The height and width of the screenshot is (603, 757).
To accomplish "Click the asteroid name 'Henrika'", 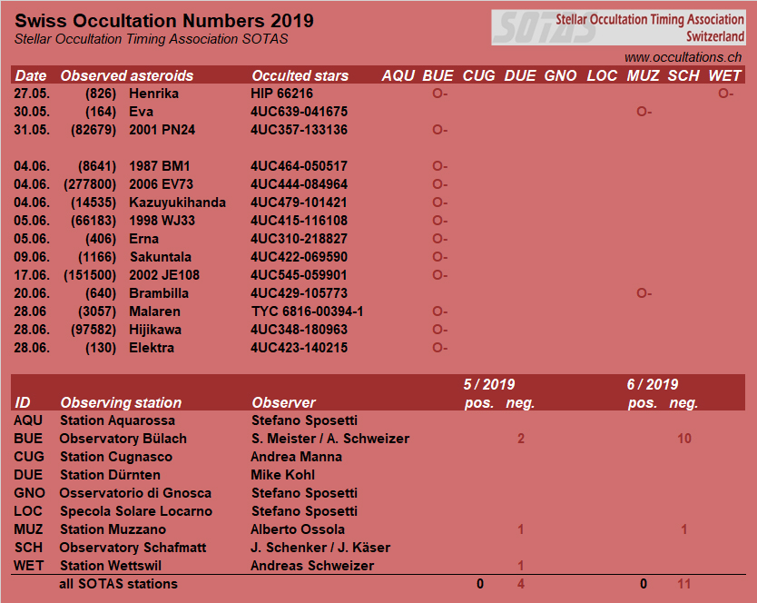I will [x=153, y=94].
